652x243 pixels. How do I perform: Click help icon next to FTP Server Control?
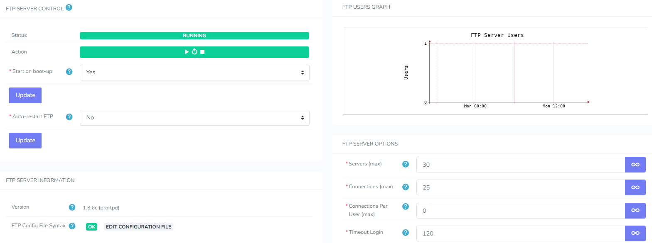[x=69, y=7]
